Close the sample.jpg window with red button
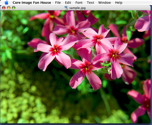This screenshot has width=152, height=125. 4,8
